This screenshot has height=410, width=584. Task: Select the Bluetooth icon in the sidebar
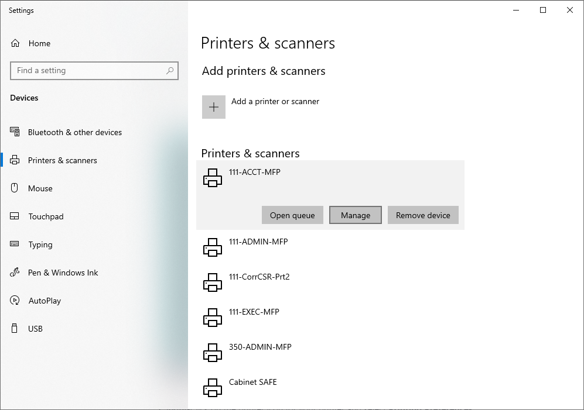point(14,132)
